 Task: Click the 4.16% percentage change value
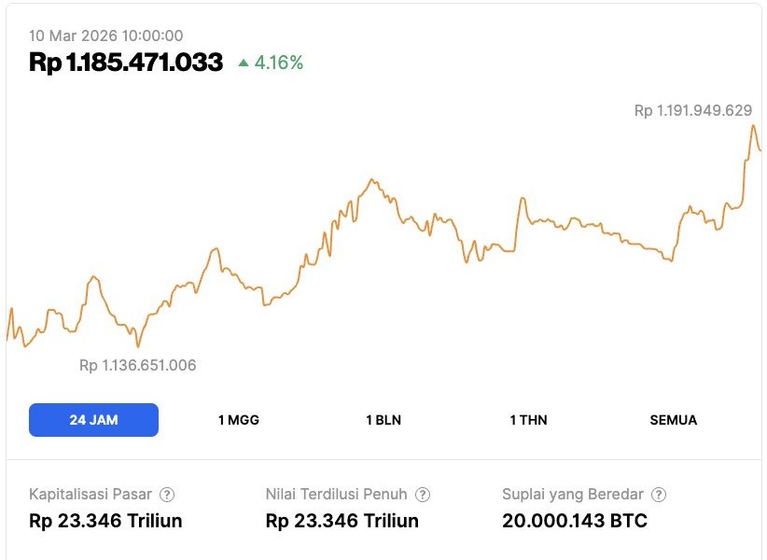(x=278, y=63)
